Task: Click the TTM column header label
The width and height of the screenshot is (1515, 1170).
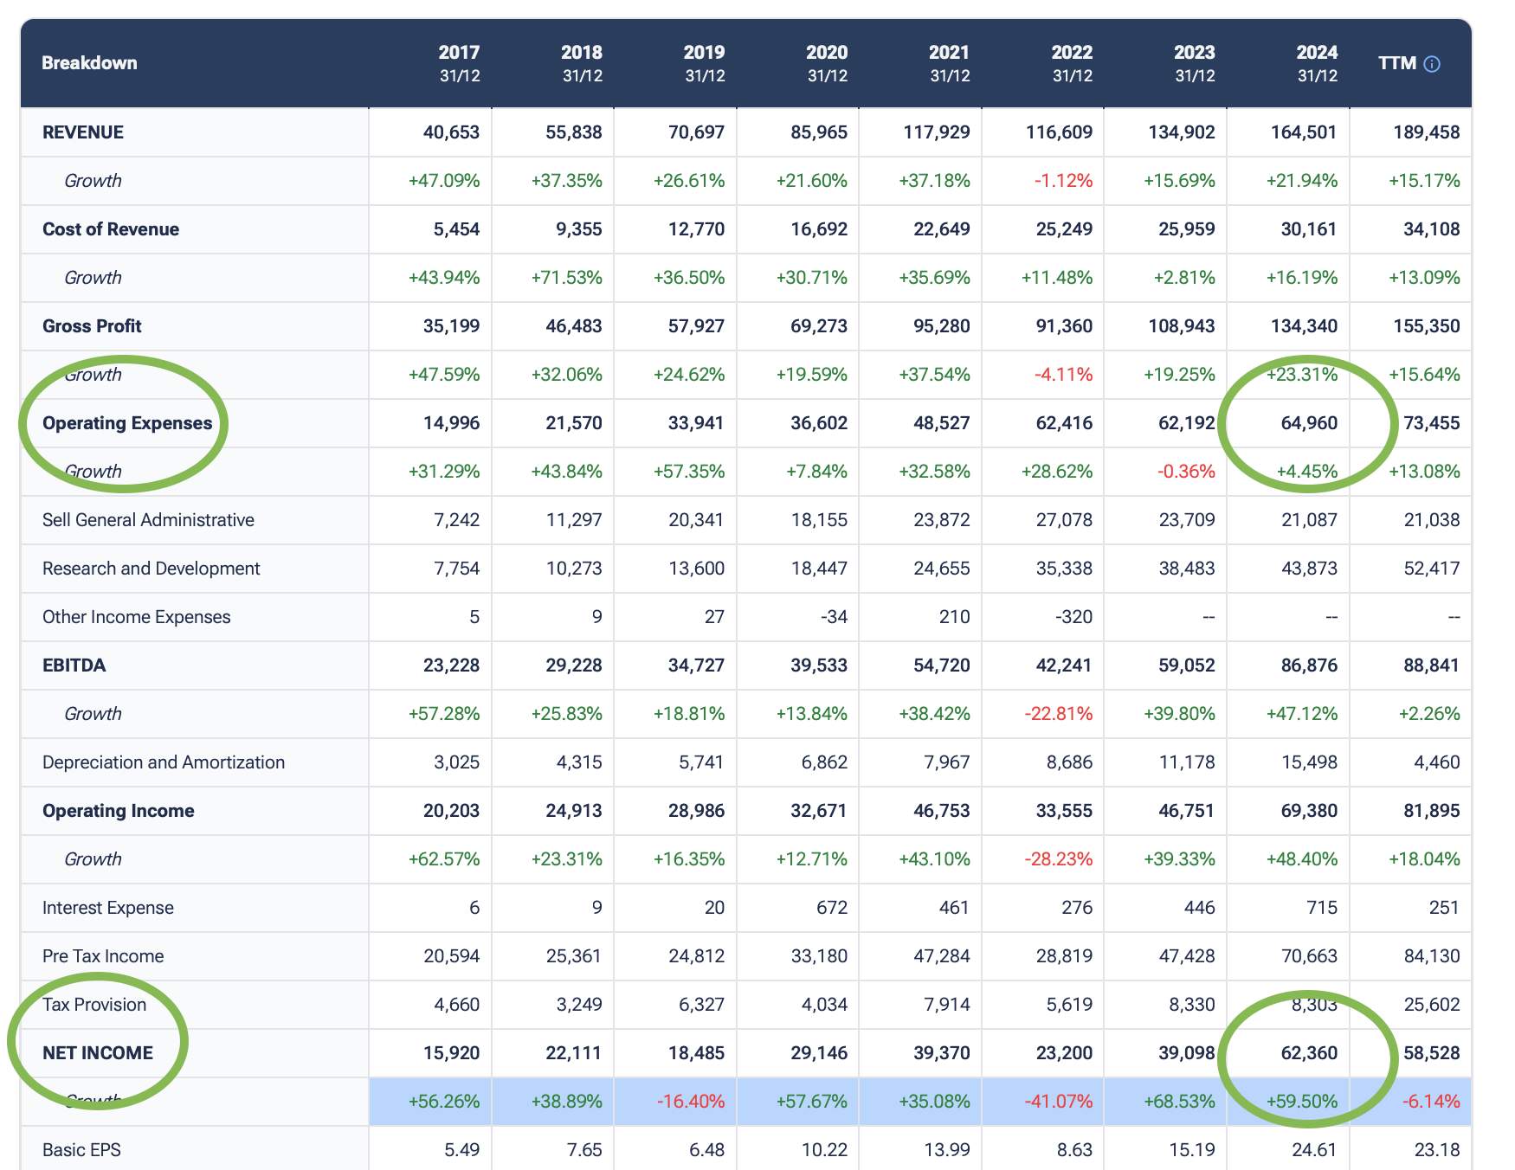Action: [x=1396, y=63]
